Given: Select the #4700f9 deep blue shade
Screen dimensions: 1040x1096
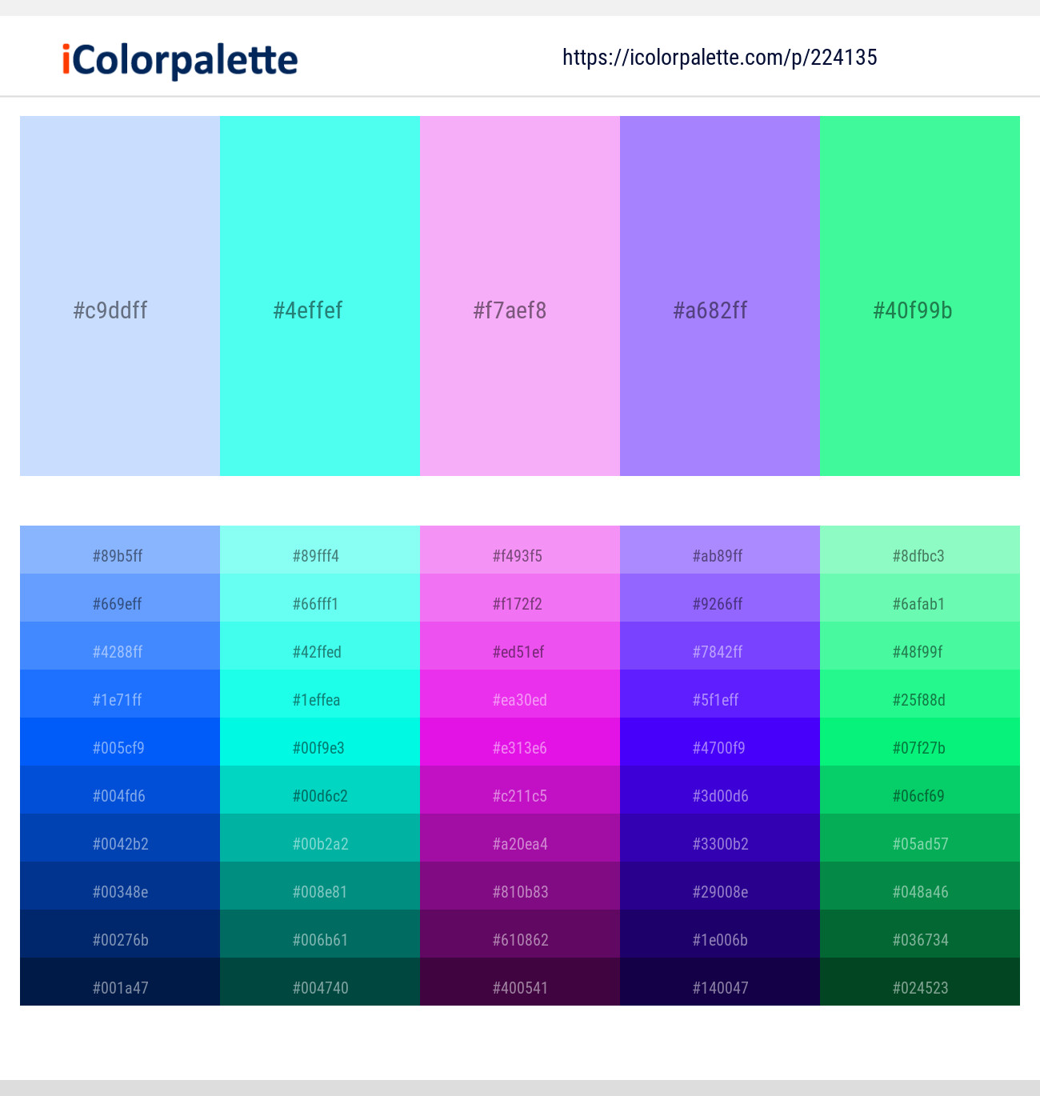Looking at the screenshot, I should click(x=719, y=748).
